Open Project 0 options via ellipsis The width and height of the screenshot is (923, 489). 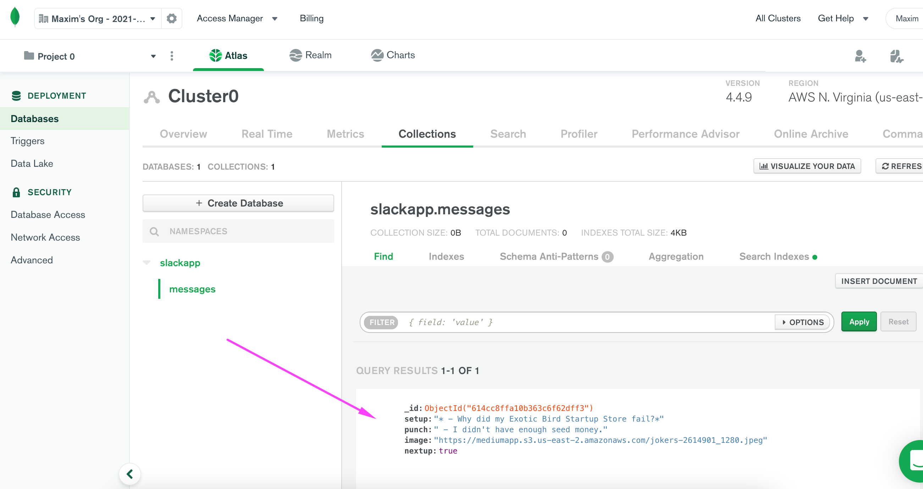click(172, 56)
